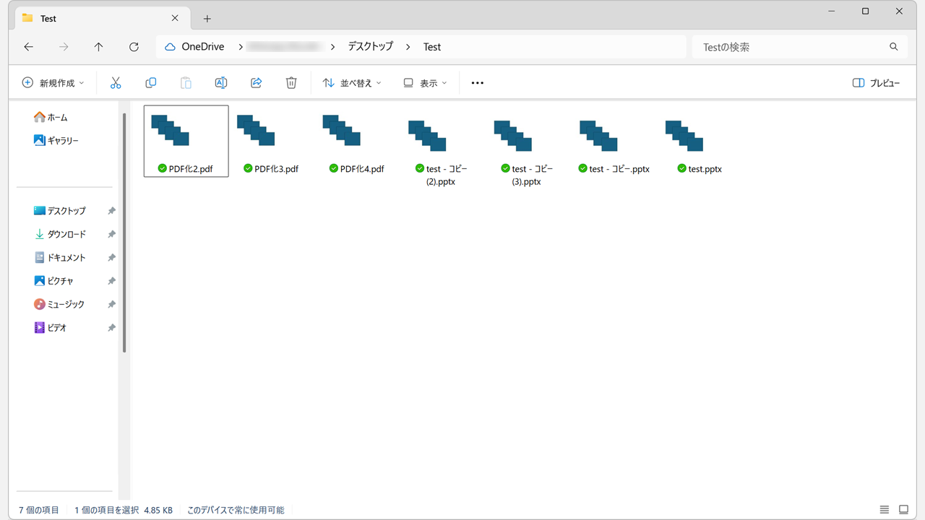
Task: Click デスクトップ in the address breadcrumb
Action: click(370, 47)
